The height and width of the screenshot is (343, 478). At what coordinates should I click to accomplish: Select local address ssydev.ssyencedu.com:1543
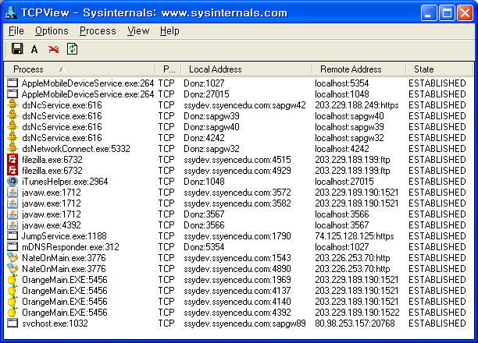point(237,258)
